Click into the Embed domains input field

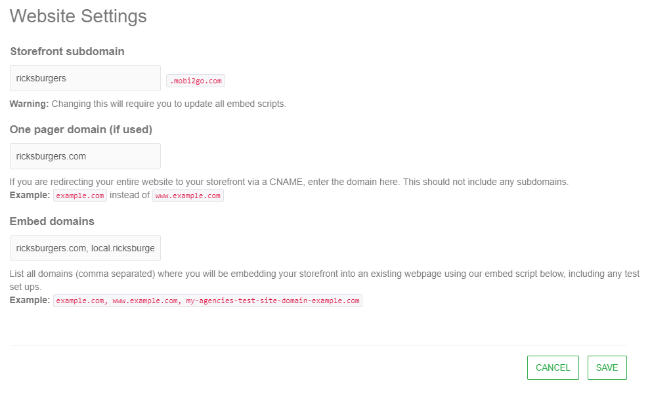pyautogui.click(x=85, y=248)
